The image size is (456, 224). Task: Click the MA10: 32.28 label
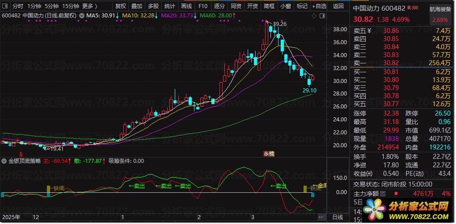click(x=138, y=16)
